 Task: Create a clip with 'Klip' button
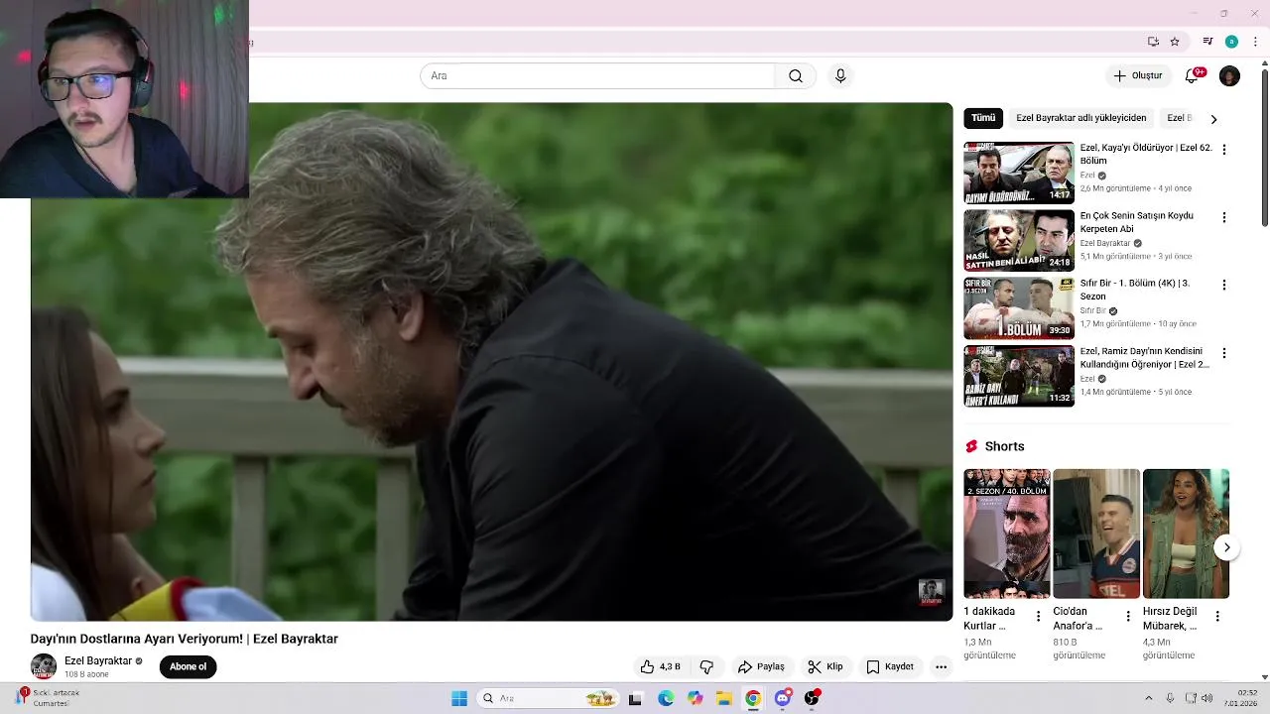click(x=825, y=667)
